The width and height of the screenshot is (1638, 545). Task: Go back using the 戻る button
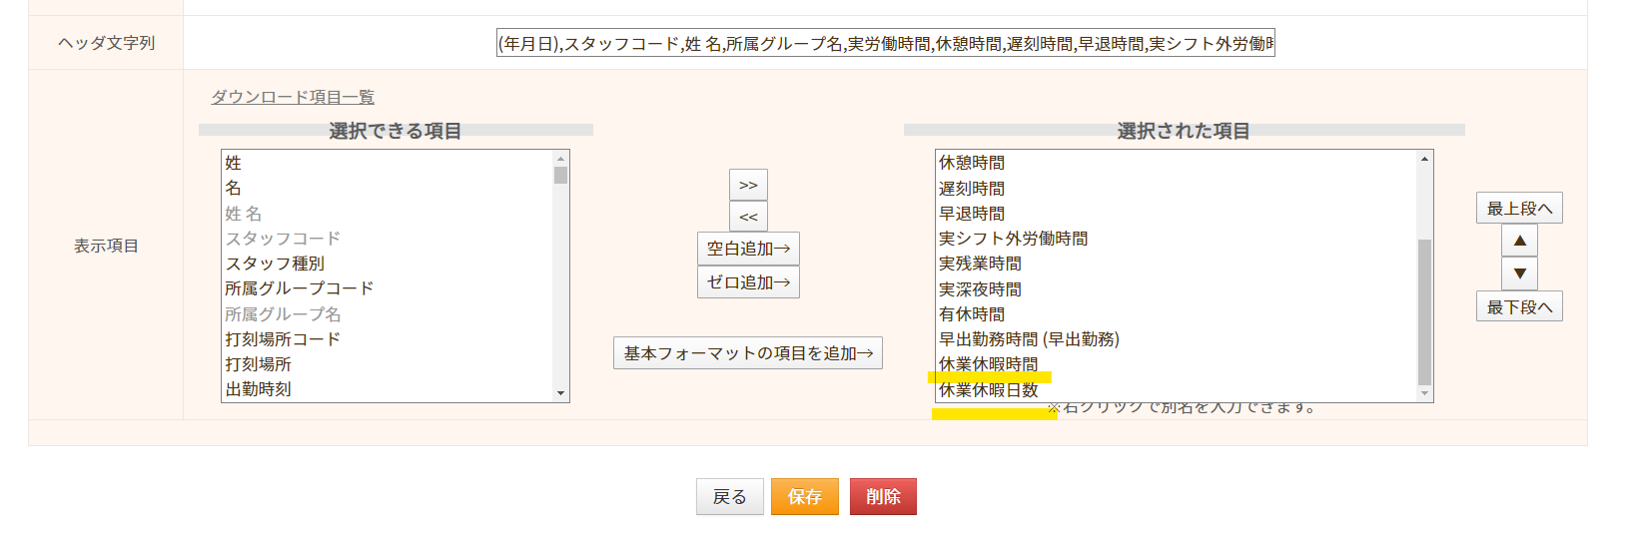[x=729, y=496]
